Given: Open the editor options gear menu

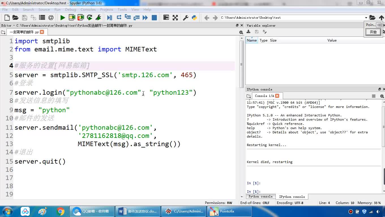Looking at the screenshot, I should (x=241, y=32).
